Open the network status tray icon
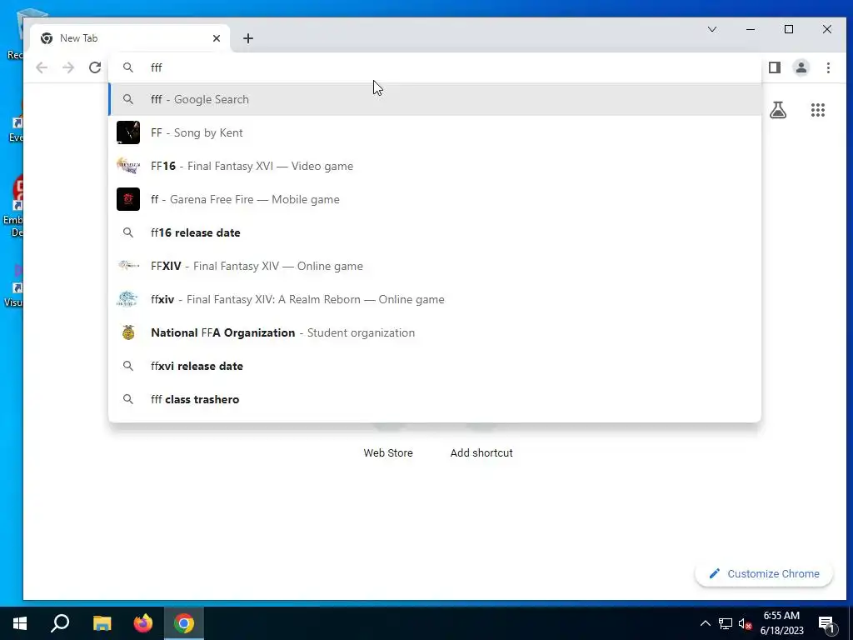The height and width of the screenshot is (640, 853). tap(726, 623)
